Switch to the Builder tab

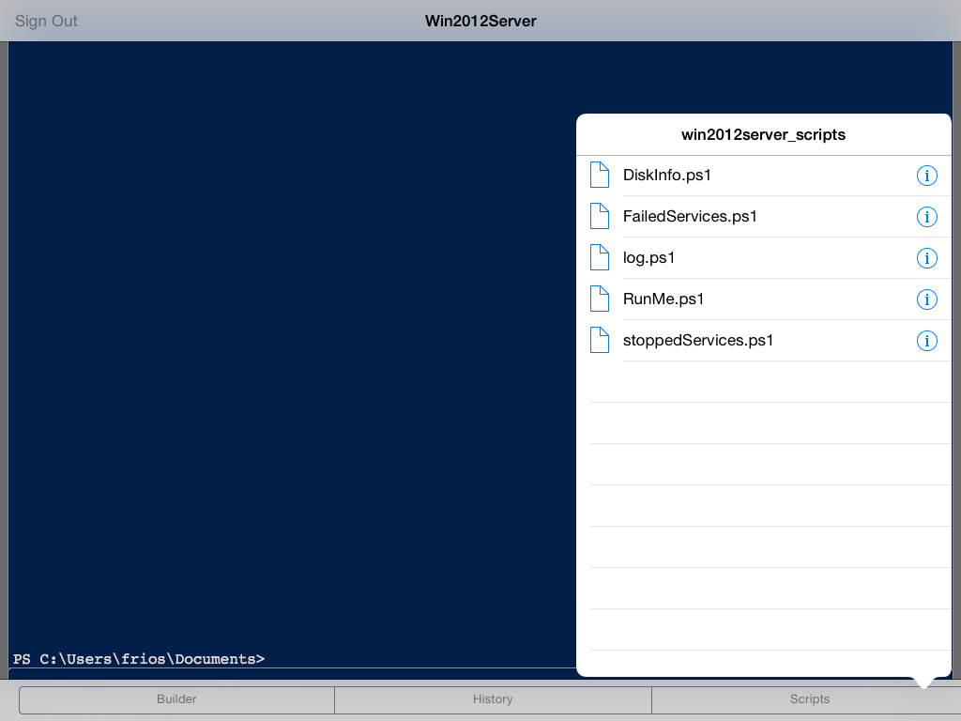(x=176, y=699)
